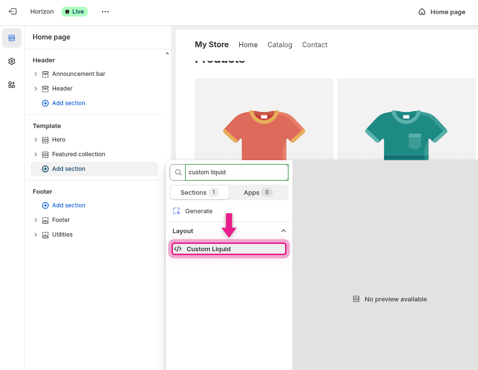Open theme settings via the gear icon
The width and height of the screenshot is (478, 370).
pyautogui.click(x=12, y=61)
